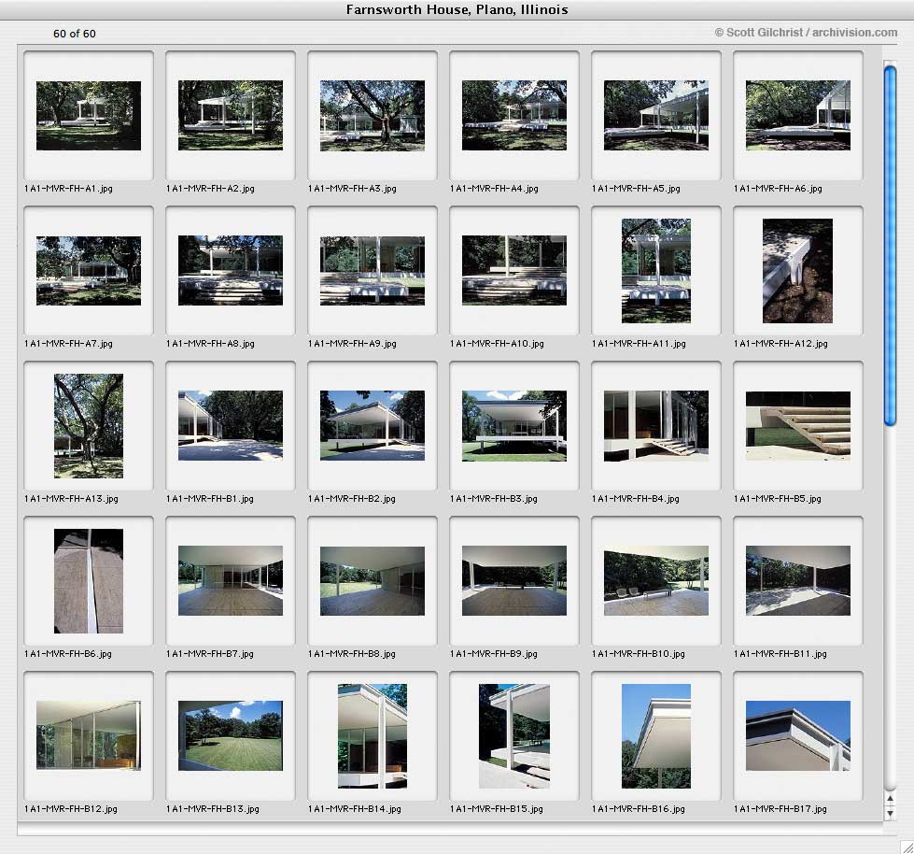This screenshot has width=914, height=854.
Task: Select thumbnail 1A1-MVR-FH-A12.jpg
Action: tap(798, 271)
